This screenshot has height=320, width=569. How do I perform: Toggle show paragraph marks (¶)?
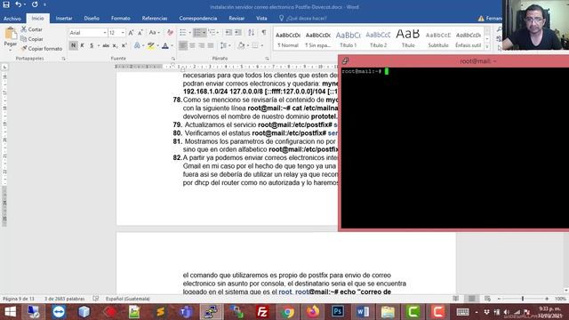(264, 33)
